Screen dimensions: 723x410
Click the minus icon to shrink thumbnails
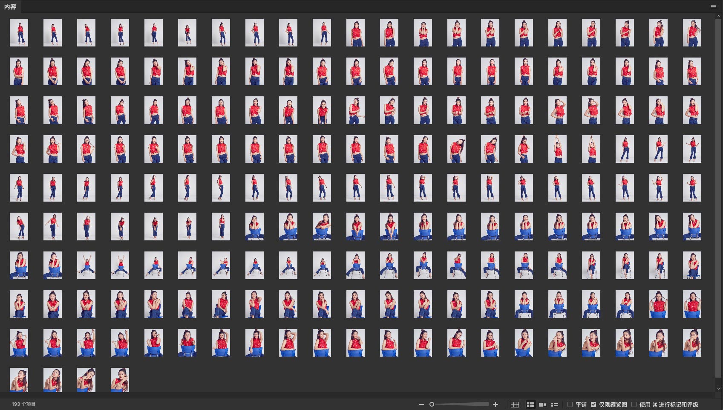[x=421, y=404]
